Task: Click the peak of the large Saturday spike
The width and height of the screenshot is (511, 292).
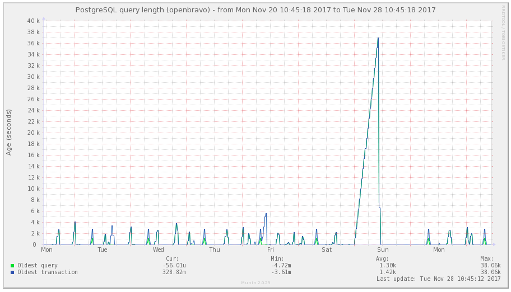Action: (x=378, y=38)
